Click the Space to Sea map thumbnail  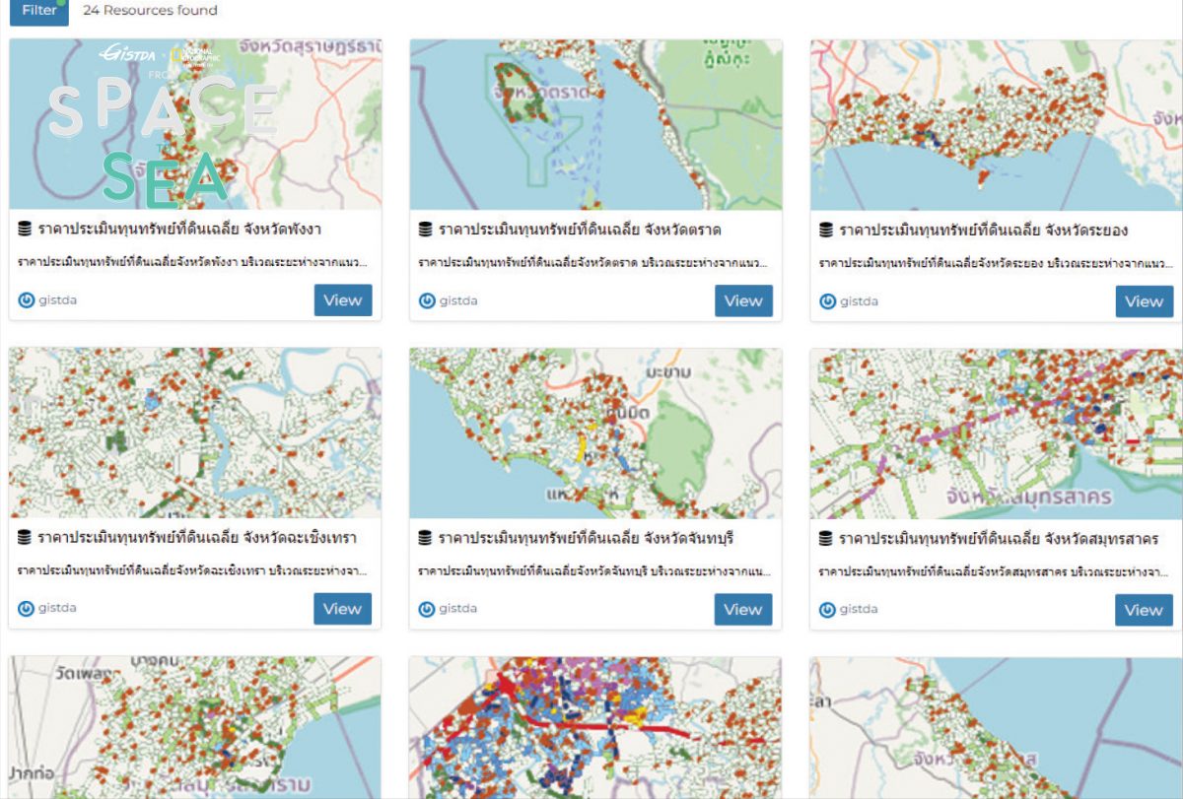tap(195, 124)
